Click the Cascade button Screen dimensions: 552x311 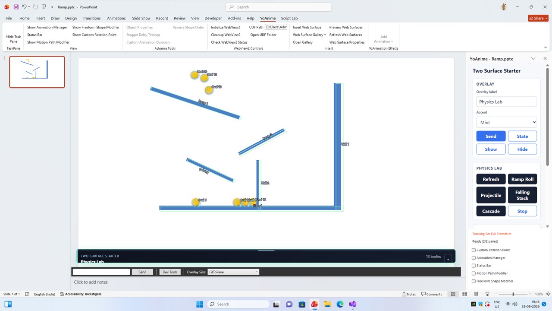tap(491, 211)
